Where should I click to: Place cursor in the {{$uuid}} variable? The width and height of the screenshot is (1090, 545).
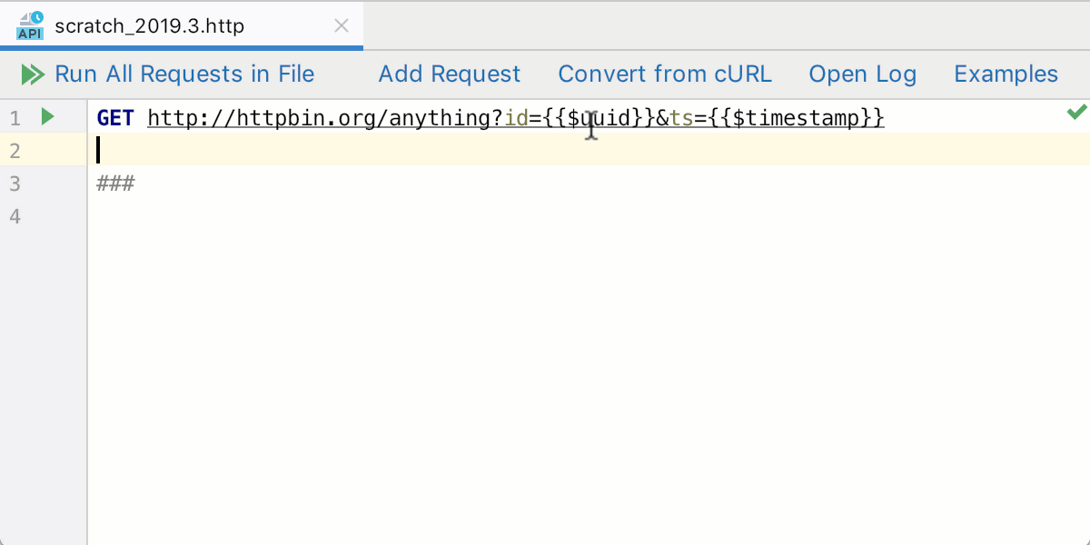(597, 117)
